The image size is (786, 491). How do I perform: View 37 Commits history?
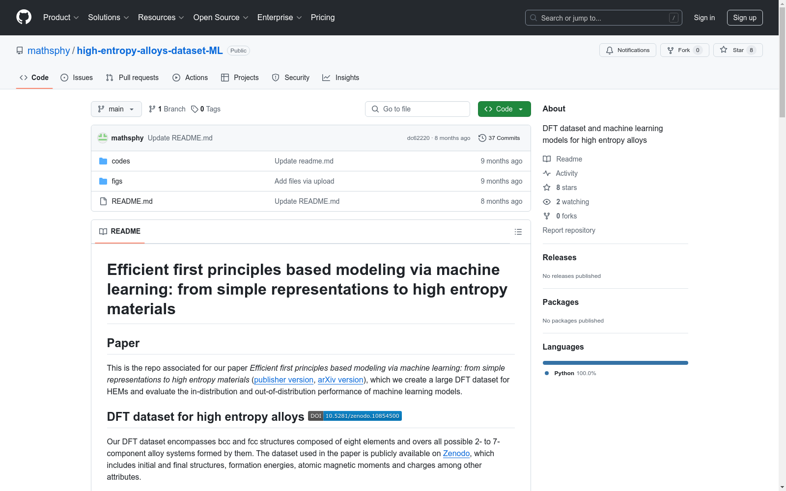tap(499, 138)
